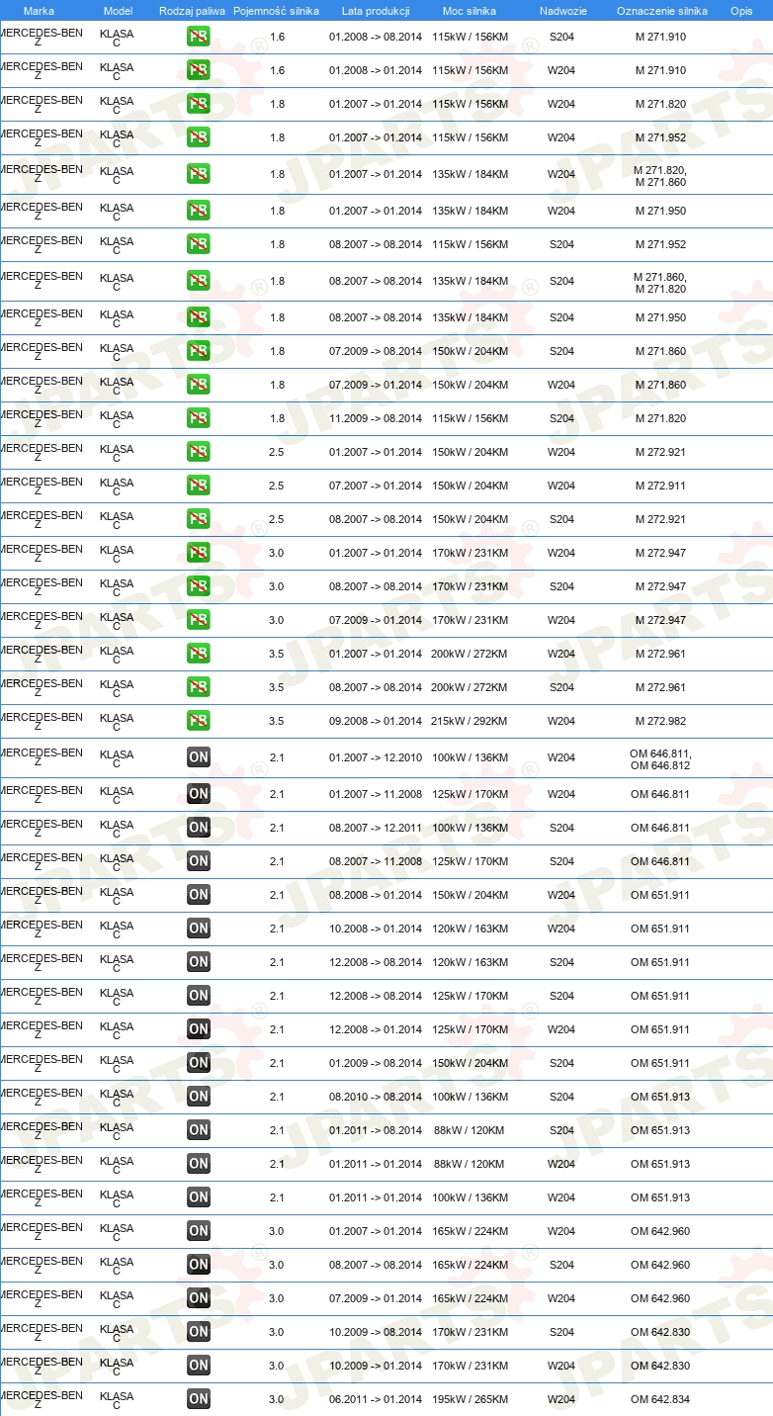Click the PB fuel icon in the 1.6 S204 row
The height and width of the screenshot is (1416, 773).
click(199, 38)
